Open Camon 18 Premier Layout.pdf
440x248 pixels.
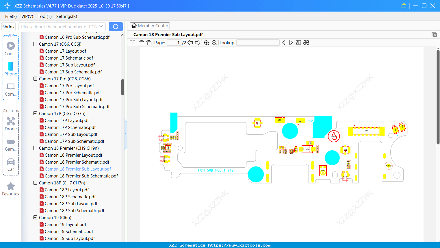[73, 155]
